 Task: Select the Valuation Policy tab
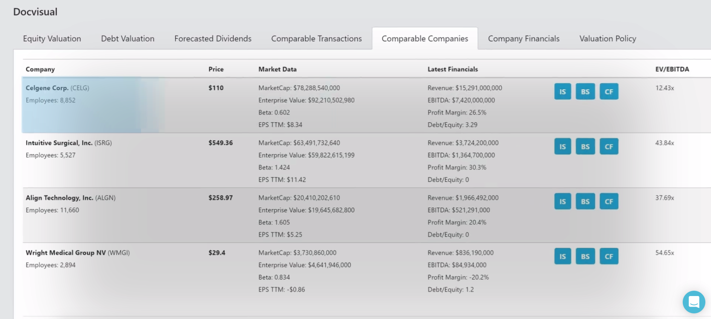tap(608, 39)
